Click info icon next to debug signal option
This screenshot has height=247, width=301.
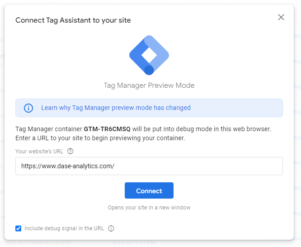pyautogui.click(x=111, y=228)
